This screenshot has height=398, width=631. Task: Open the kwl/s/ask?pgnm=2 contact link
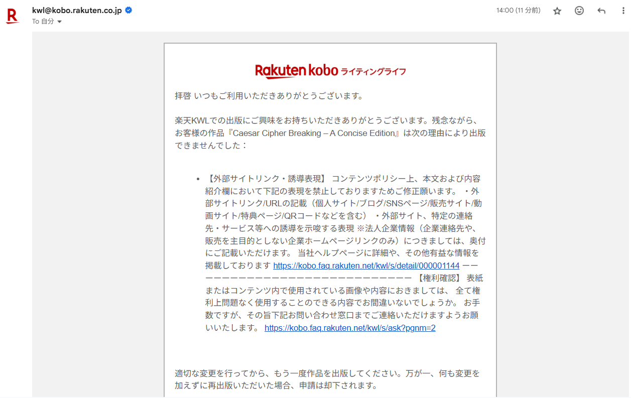(x=350, y=328)
